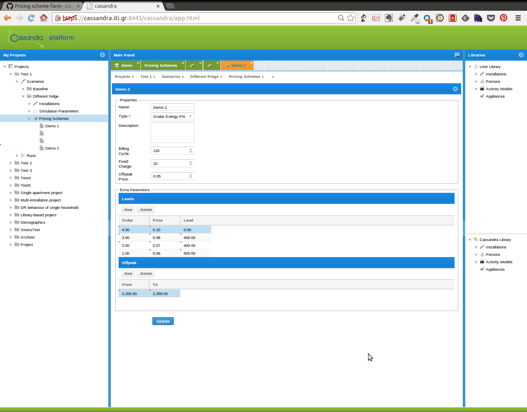Click the browser back arrow
This screenshot has width=527, height=412.
click(x=7, y=18)
